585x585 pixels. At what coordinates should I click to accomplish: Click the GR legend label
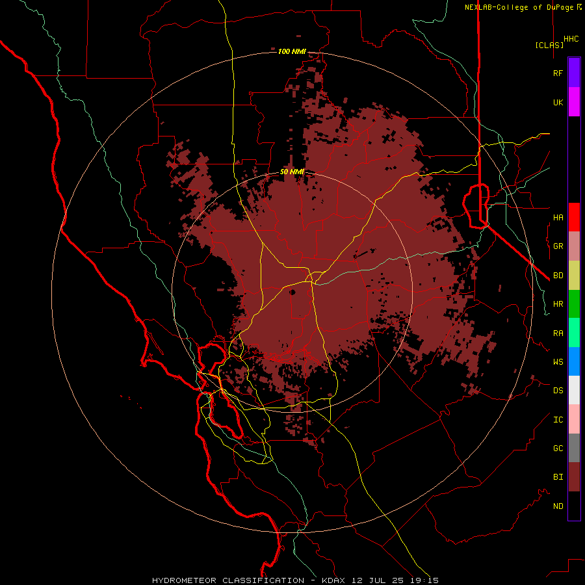coord(558,246)
